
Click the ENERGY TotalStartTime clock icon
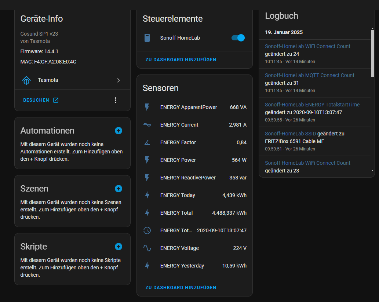[147, 230]
